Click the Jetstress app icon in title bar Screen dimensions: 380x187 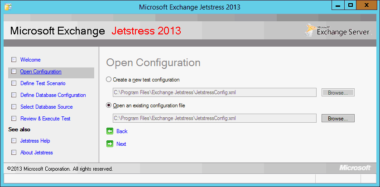[8, 7]
